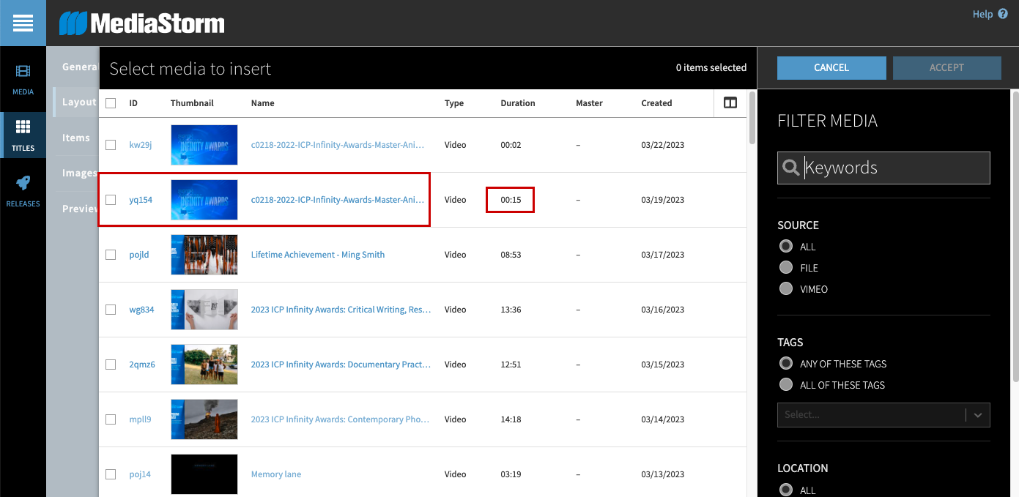Click the MediaStorm logo
This screenshot has width=1019, height=497.
pos(141,23)
